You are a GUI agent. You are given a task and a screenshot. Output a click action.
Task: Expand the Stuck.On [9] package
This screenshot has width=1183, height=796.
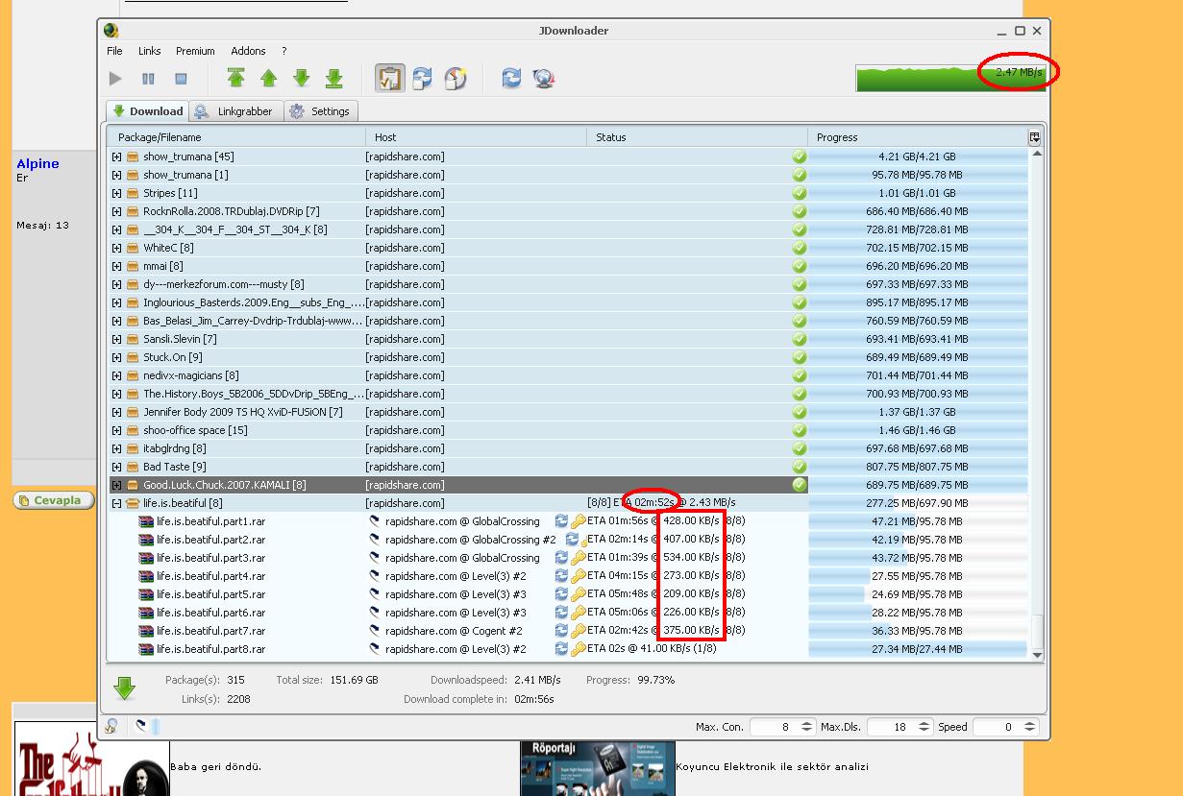tap(117, 357)
